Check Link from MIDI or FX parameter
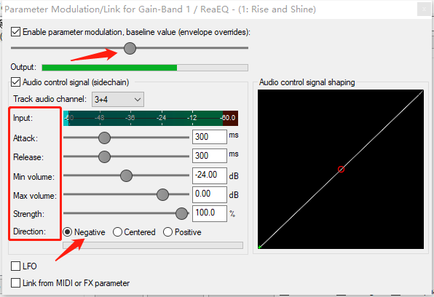The image size is (434, 297). tap(15, 283)
